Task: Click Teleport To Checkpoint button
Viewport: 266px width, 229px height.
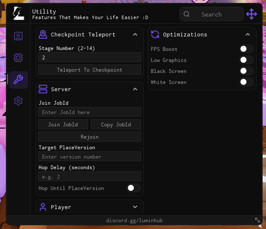Action: [90, 70]
